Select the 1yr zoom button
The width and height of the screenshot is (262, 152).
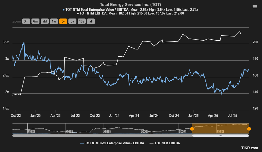54,21
